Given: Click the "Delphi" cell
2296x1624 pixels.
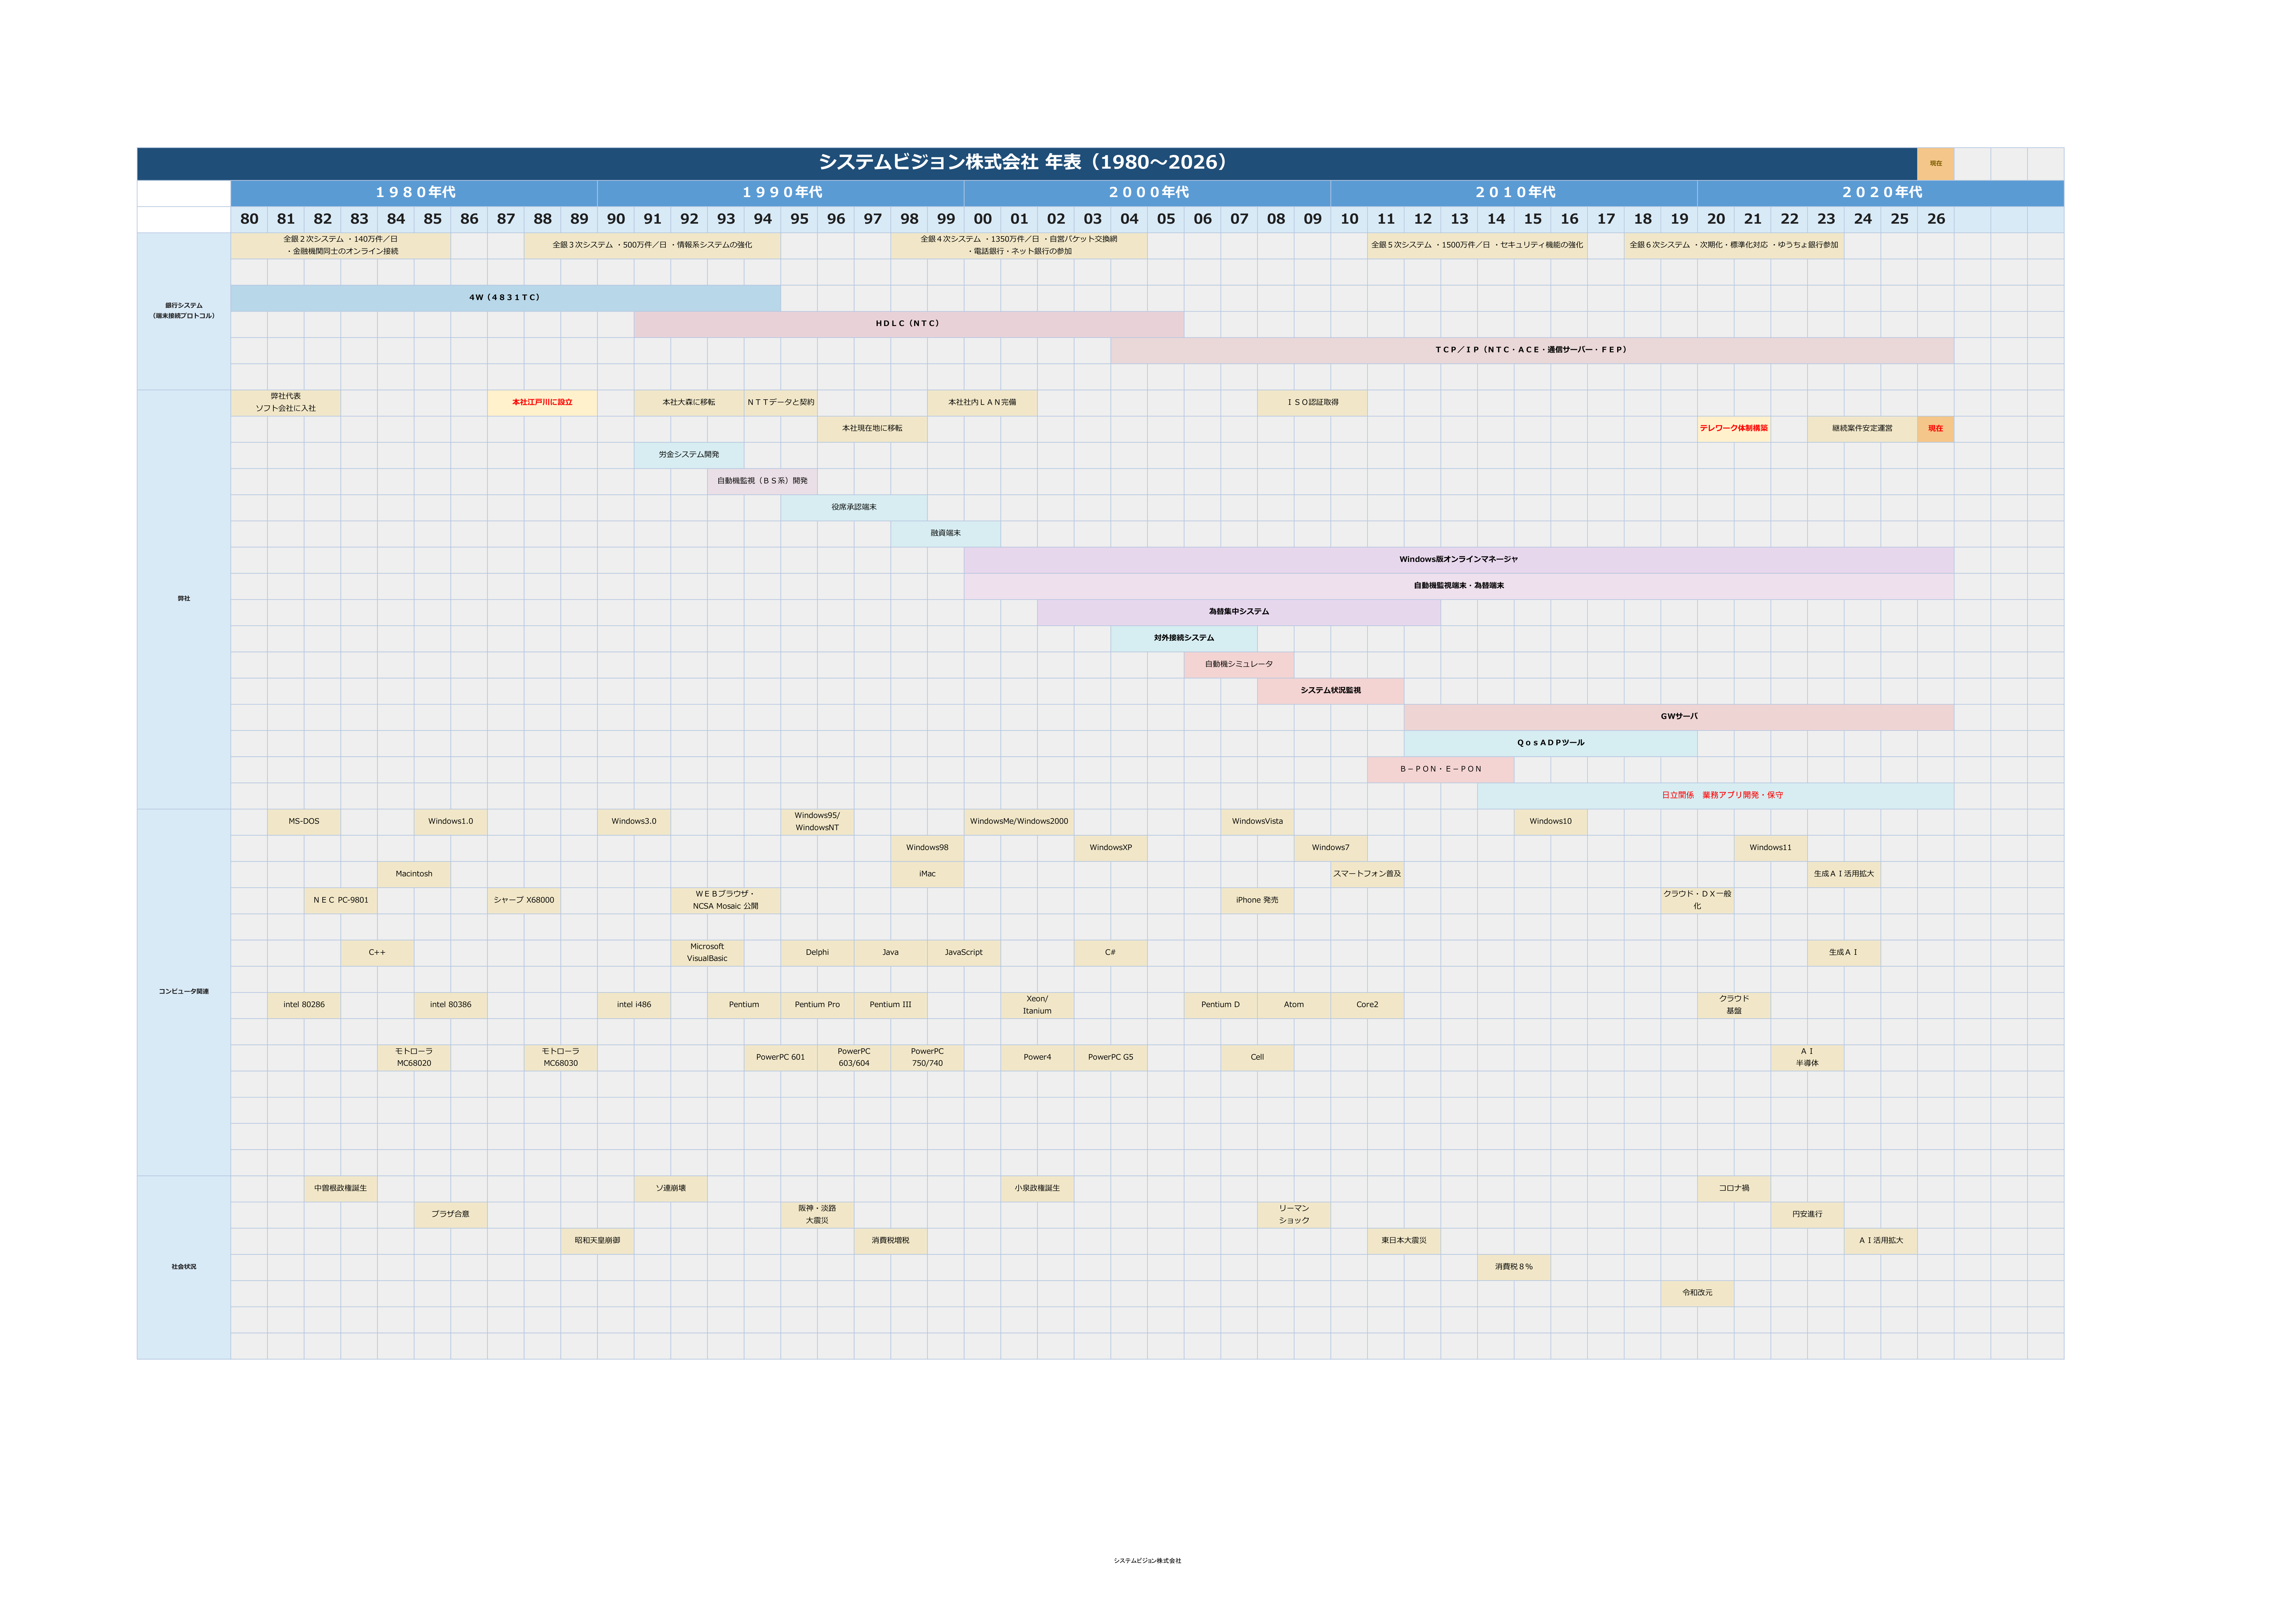Looking at the screenshot, I should coord(817,953).
